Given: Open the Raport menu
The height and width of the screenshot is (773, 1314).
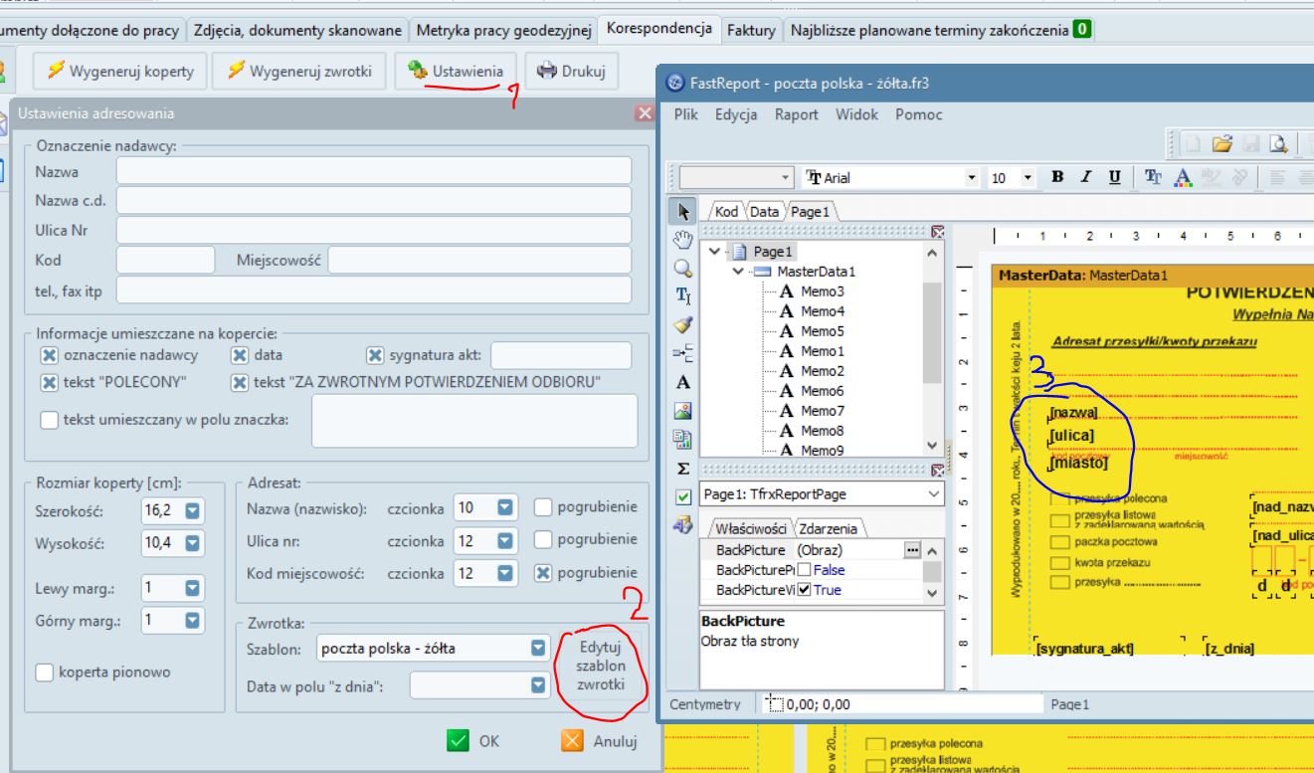Looking at the screenshot, I should click(797, 114).
